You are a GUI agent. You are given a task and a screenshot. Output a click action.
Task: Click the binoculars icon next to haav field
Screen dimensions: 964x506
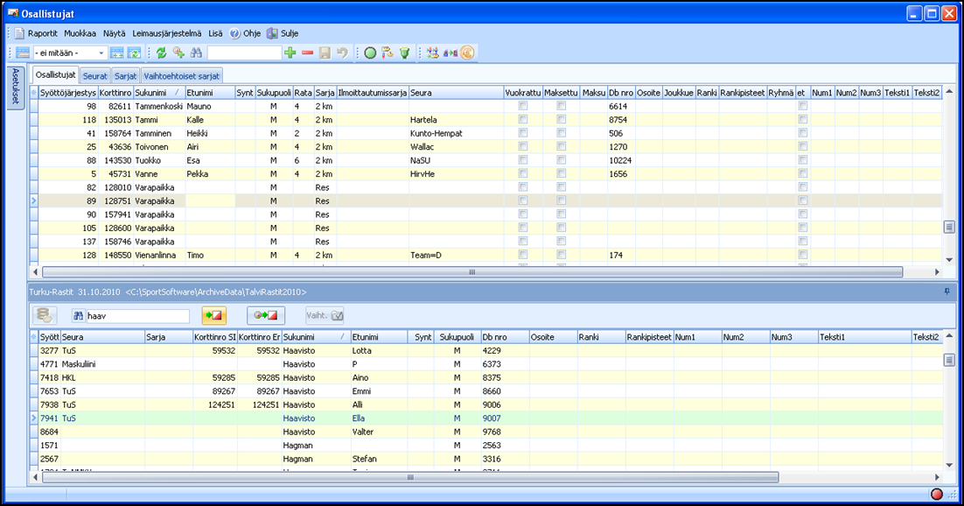click(x=78, y=316)
